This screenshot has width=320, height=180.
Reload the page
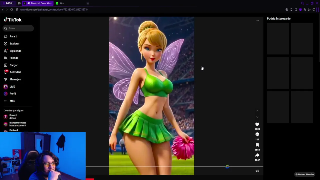[x=11, y=9]
